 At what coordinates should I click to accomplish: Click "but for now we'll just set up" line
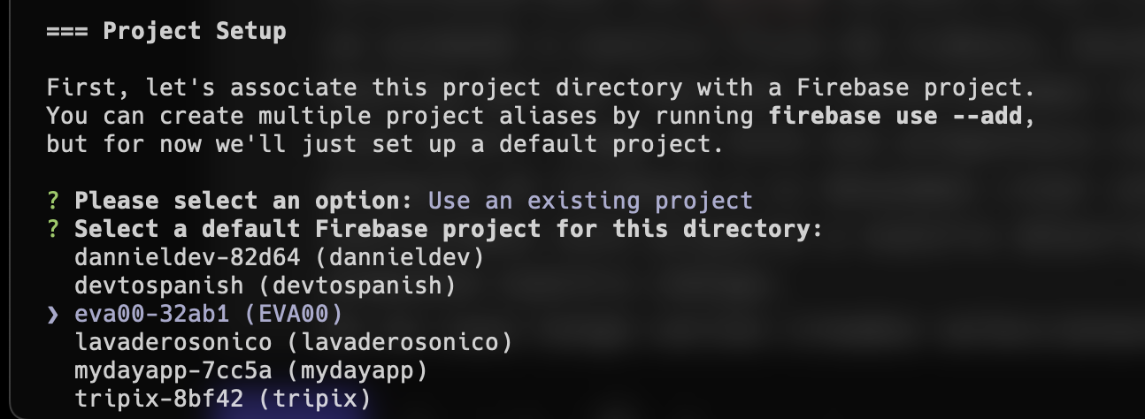[385, 144]
